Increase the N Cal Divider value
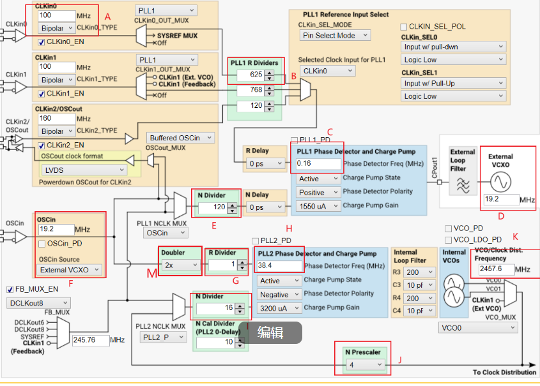 [240, 340]
